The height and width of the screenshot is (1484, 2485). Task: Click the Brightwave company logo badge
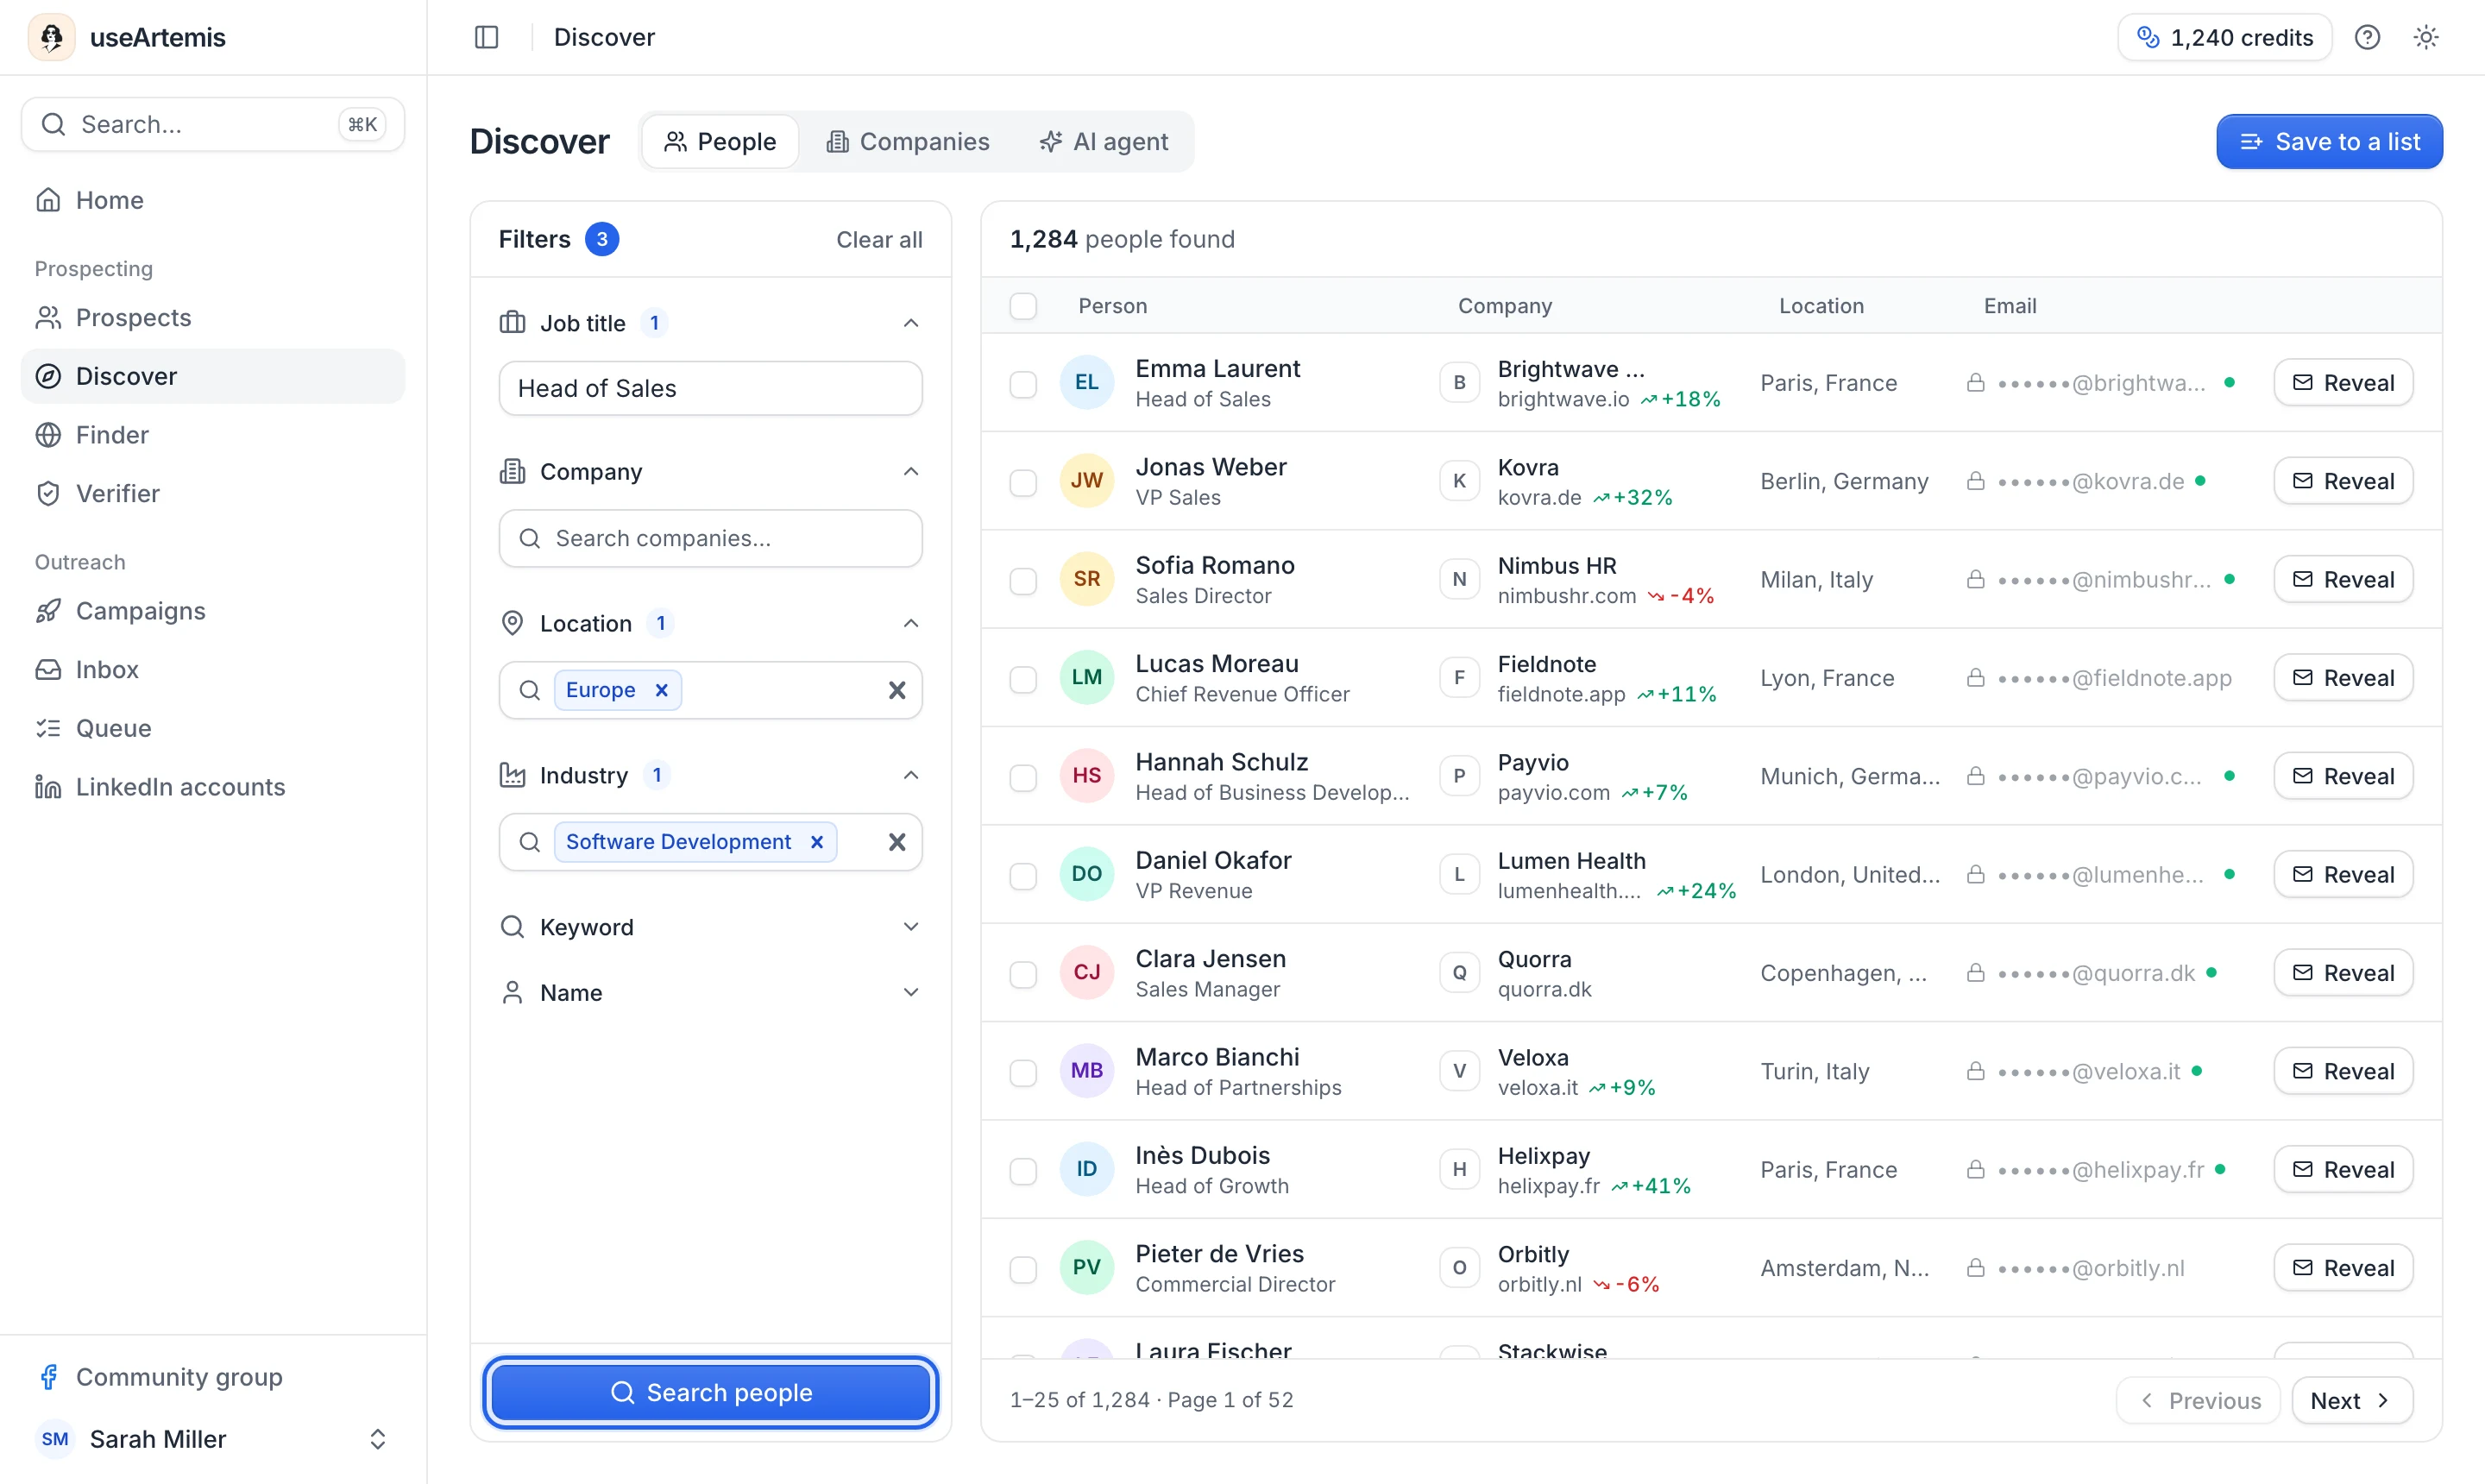(x=1459, y=382)
